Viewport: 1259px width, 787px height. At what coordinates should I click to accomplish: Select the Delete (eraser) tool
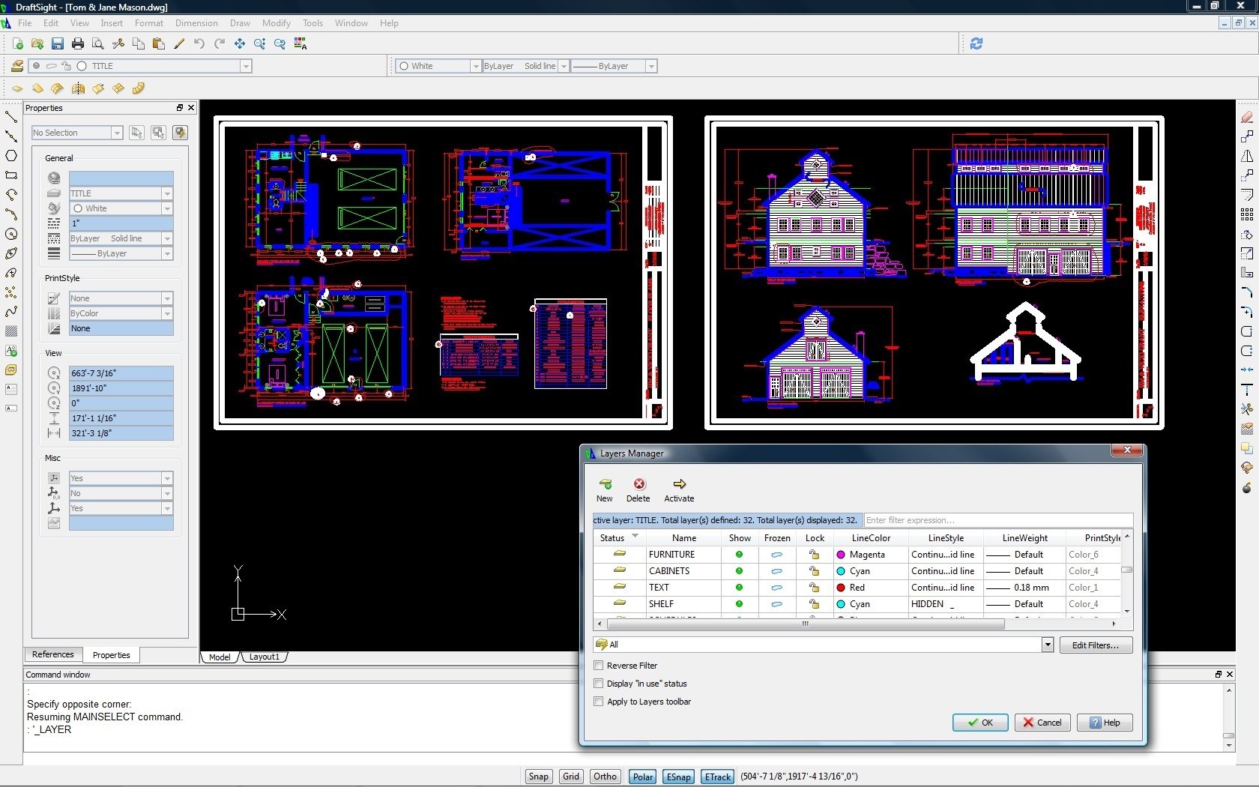1246,118
